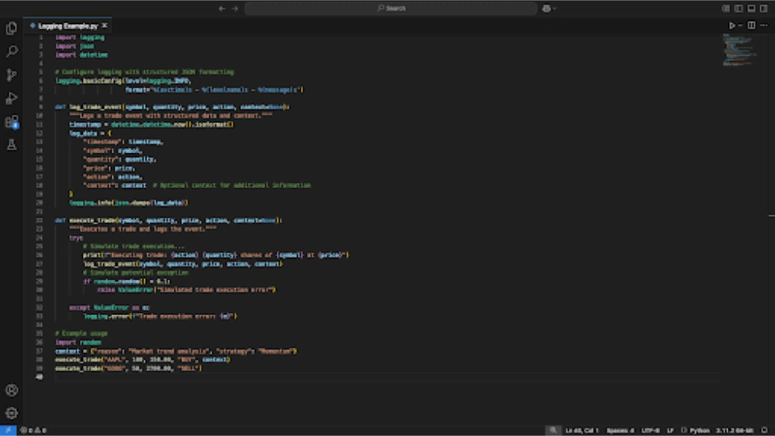Open the Run and Debug view
Screen dimensions: 775x436
pos(12,98)
